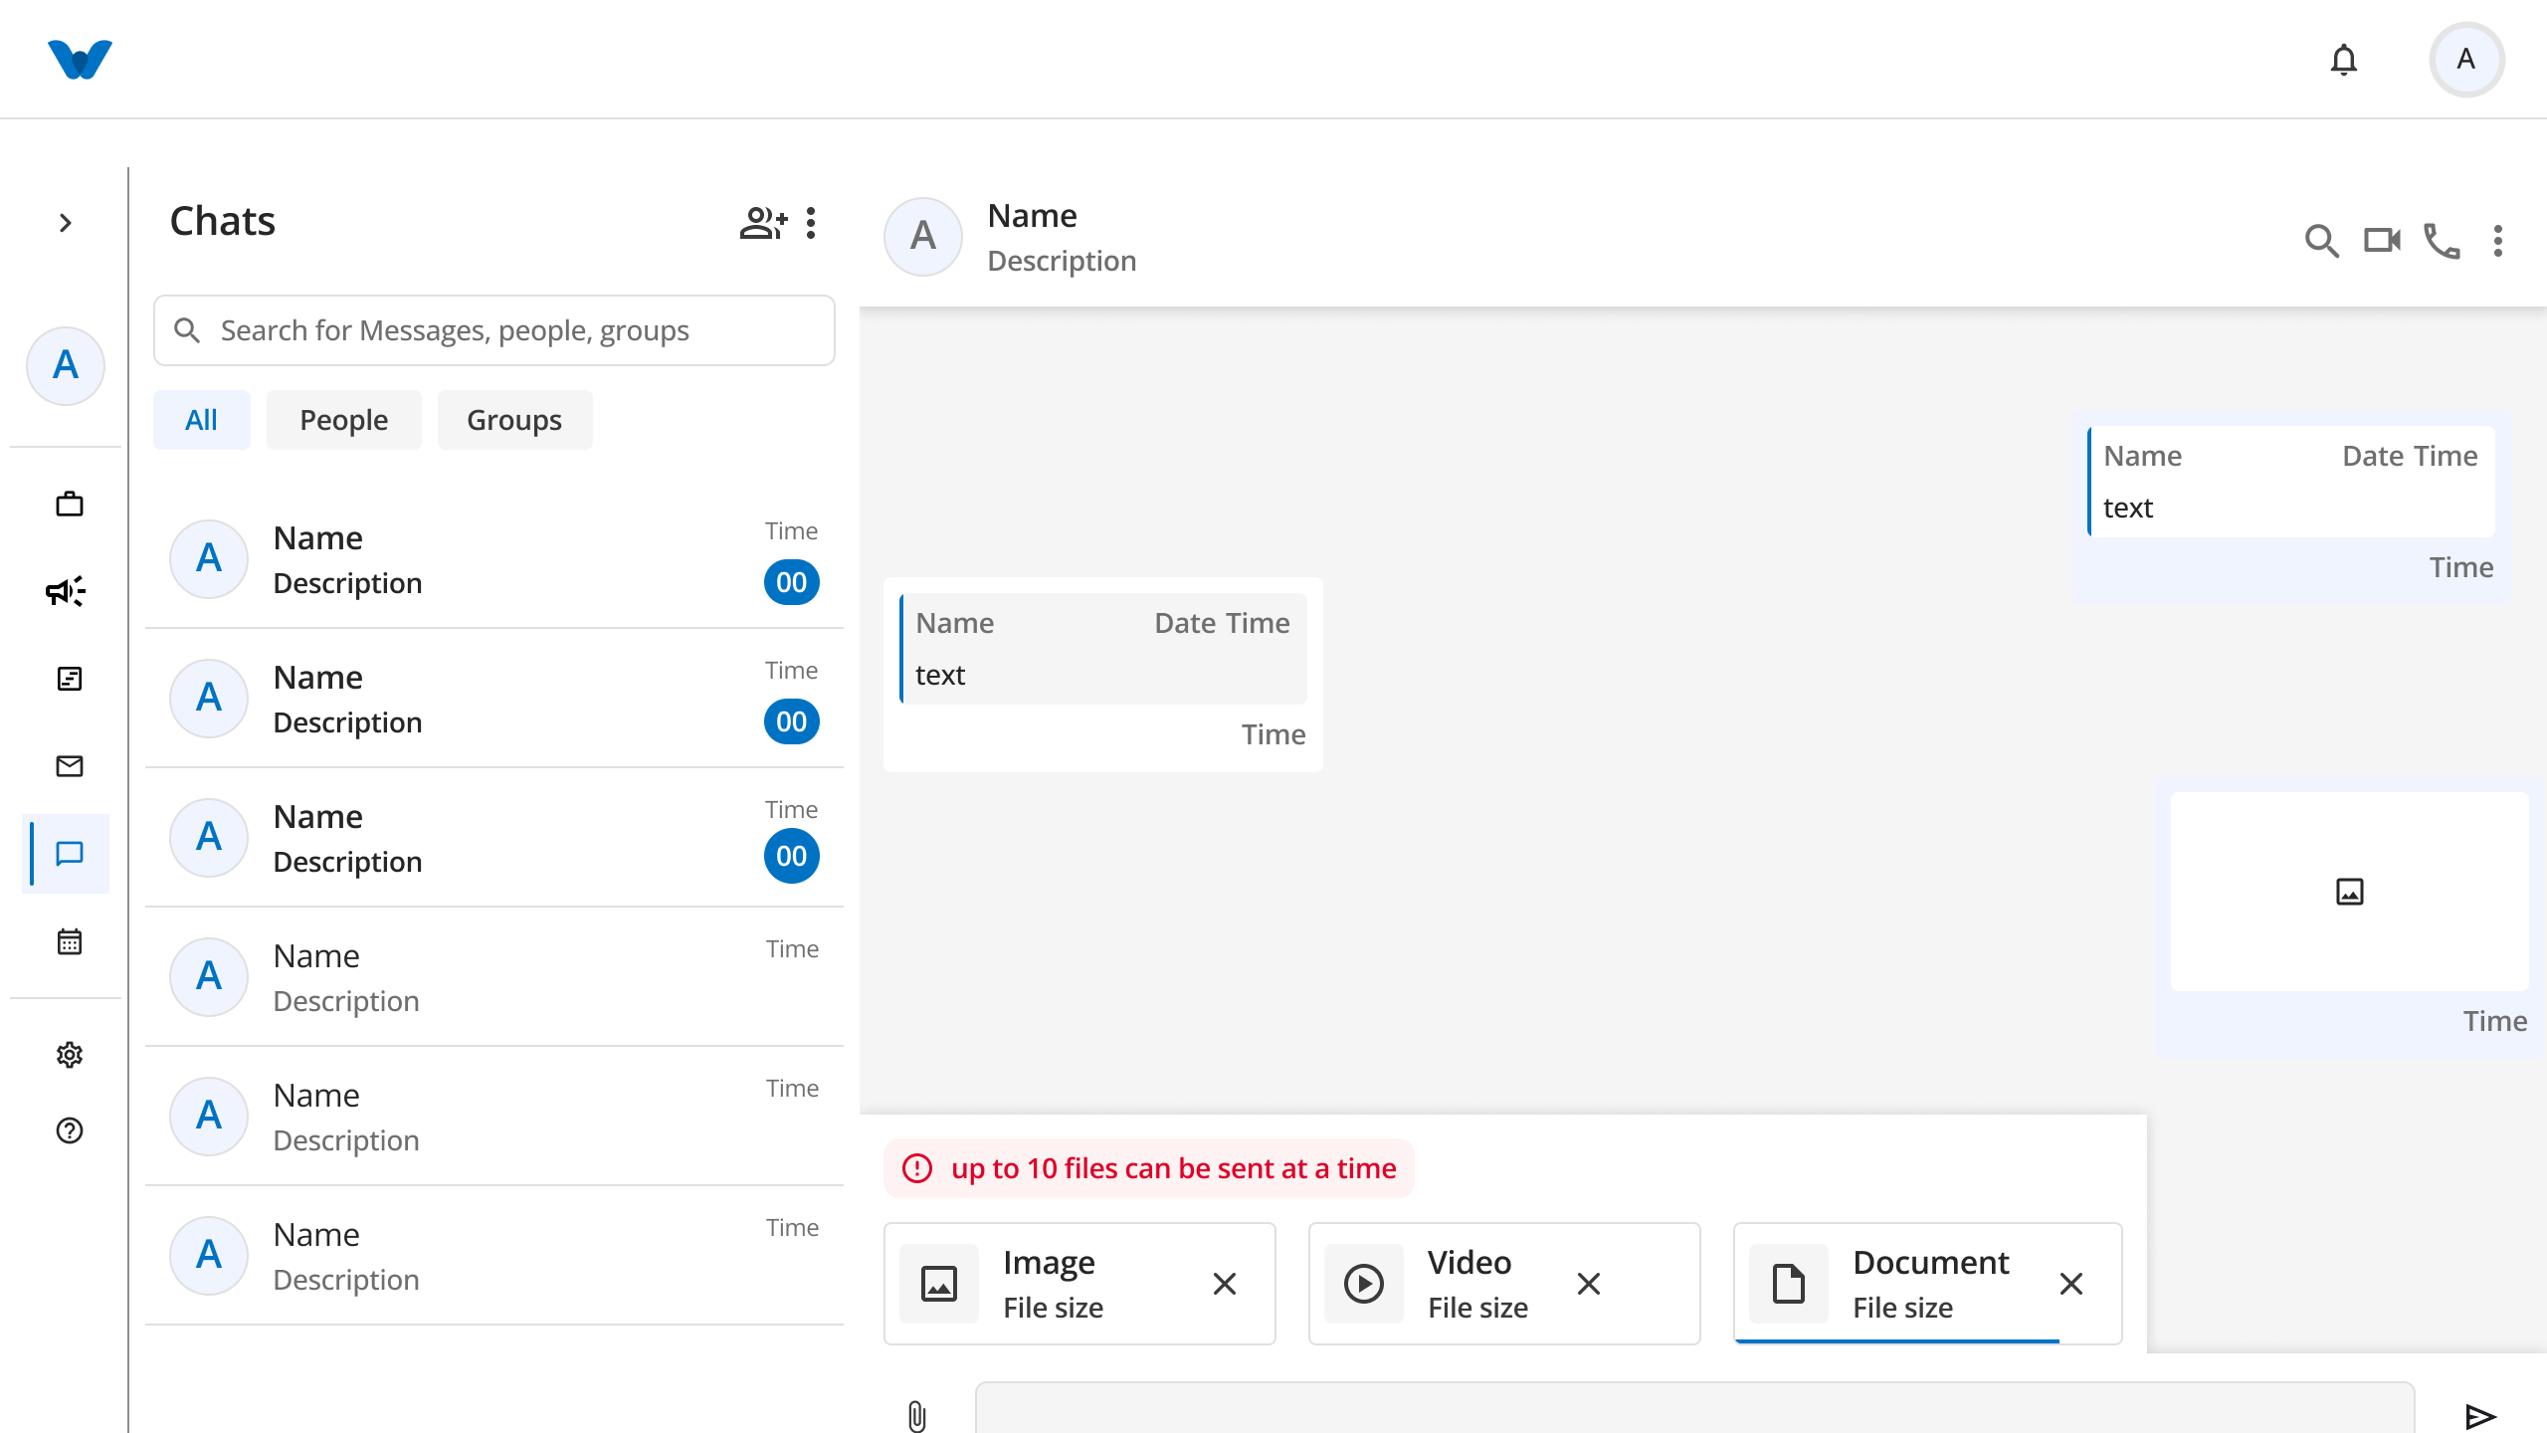Switch to the People tab
Screen dimensions: 2547x1433
coord(343,420)
